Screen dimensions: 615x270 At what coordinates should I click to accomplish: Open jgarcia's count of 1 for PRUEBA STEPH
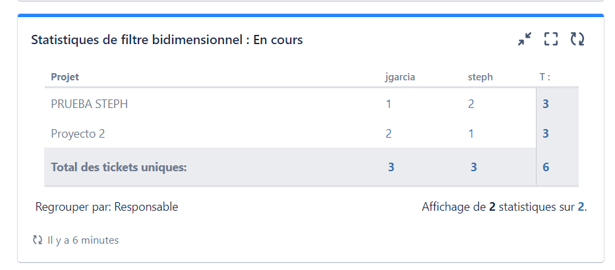tap(389, 104)
